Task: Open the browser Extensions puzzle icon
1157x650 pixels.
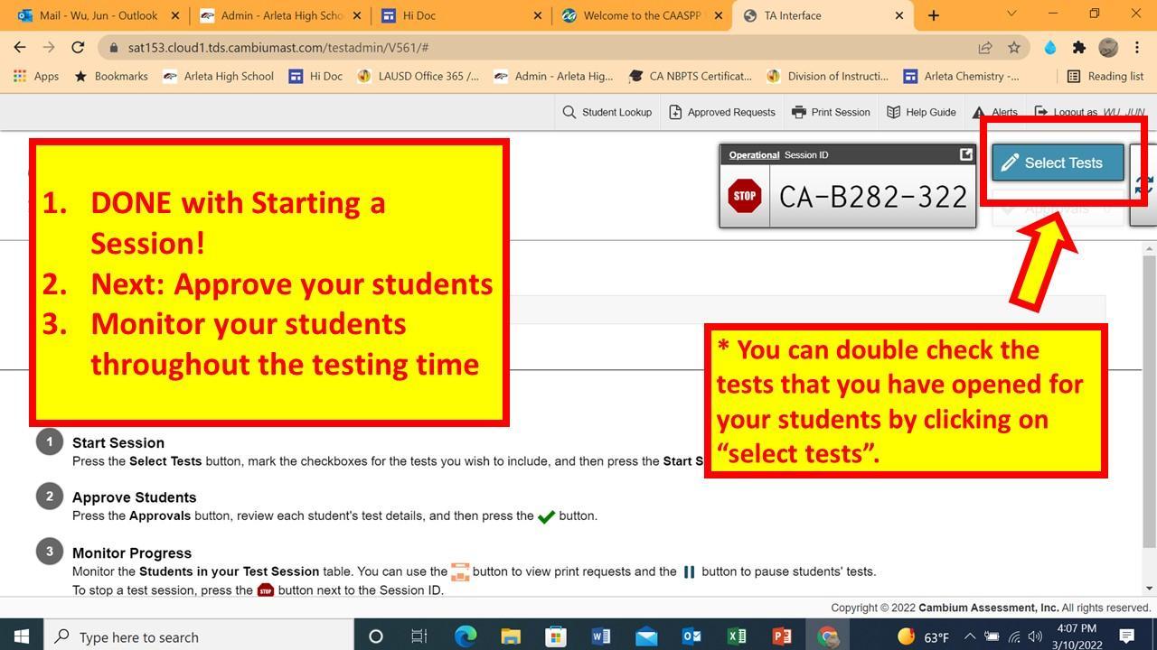Action: pos(1079,47)
